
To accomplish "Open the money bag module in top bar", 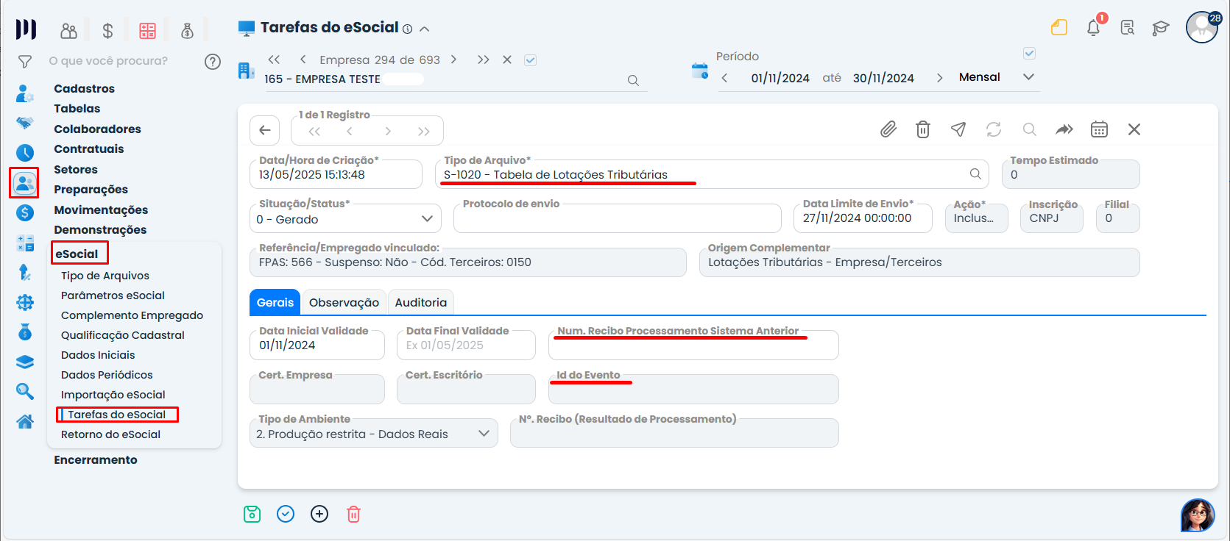I will [x=187, y=30].
